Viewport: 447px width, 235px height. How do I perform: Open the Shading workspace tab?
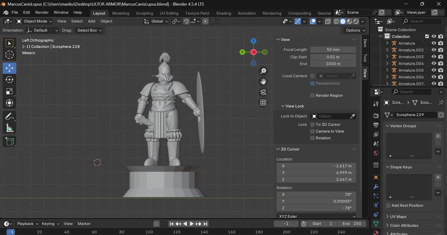pos(223,13)
